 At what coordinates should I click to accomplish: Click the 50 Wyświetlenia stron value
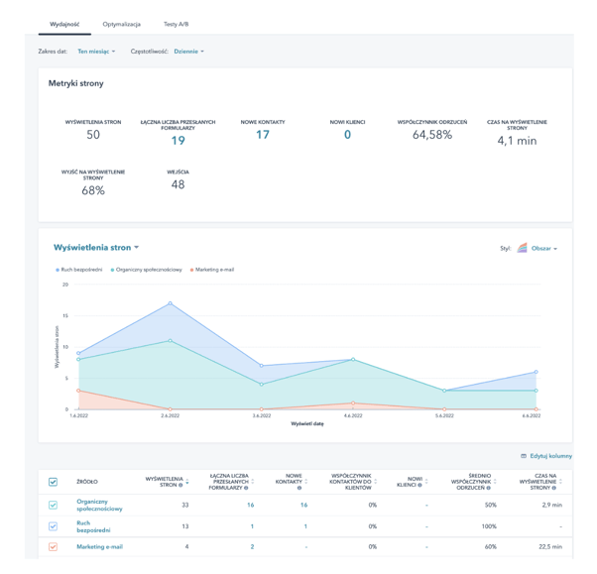(93, 135)
